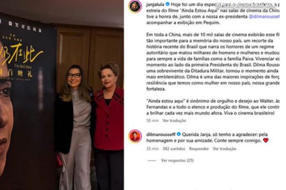Translate caption with Ver tradução
The height and width of the screenshot is (190, 286).
(174, 121)
